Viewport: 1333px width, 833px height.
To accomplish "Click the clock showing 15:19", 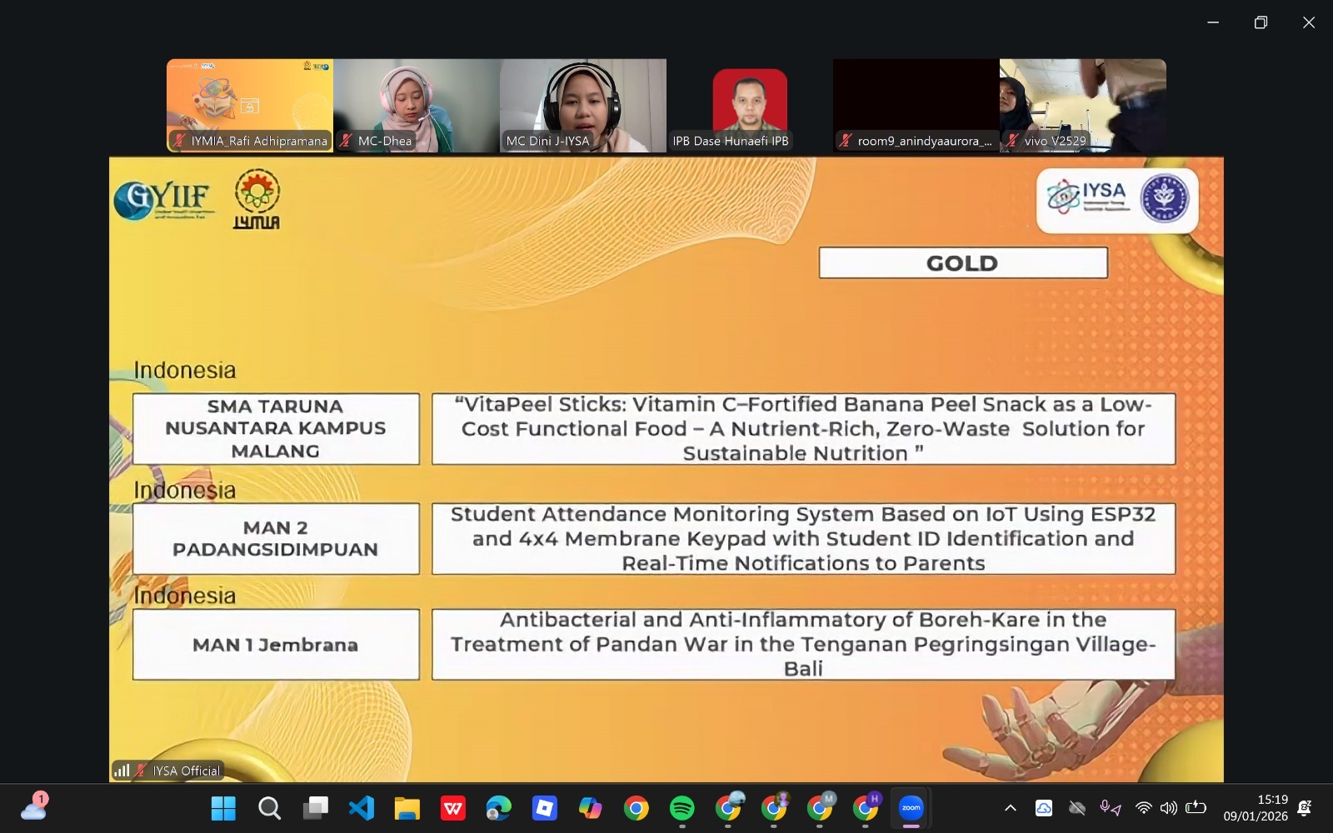I will click(1256, 808).
